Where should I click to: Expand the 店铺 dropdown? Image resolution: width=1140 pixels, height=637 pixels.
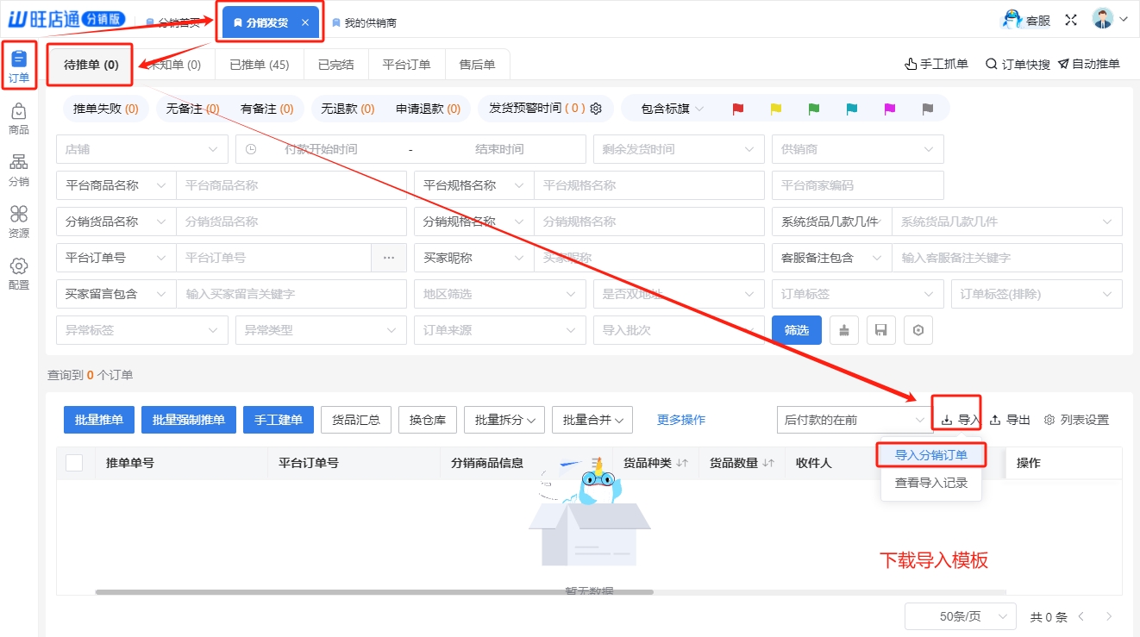click(141, 149)
